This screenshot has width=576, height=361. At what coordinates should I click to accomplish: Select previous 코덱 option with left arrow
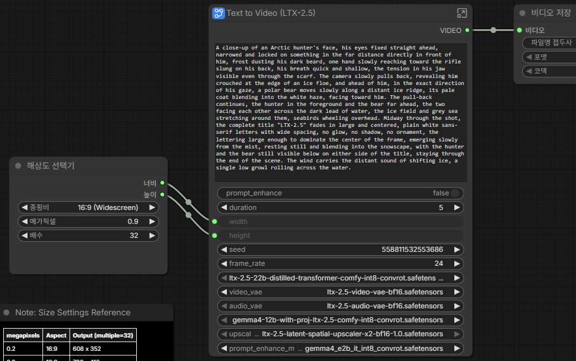point(528,71)
